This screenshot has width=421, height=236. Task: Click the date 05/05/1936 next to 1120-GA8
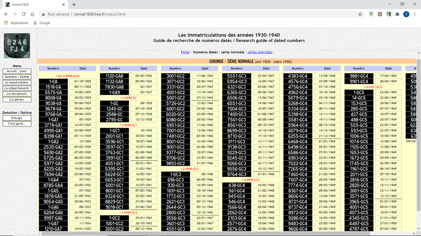144,76
